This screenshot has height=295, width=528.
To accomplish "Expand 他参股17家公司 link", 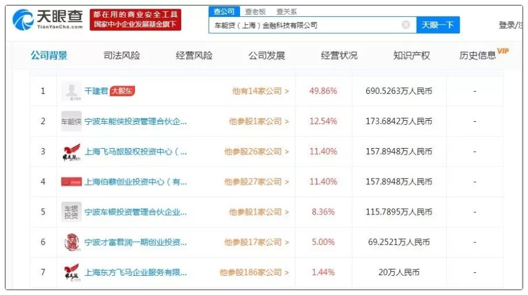I will pos(256,243).
